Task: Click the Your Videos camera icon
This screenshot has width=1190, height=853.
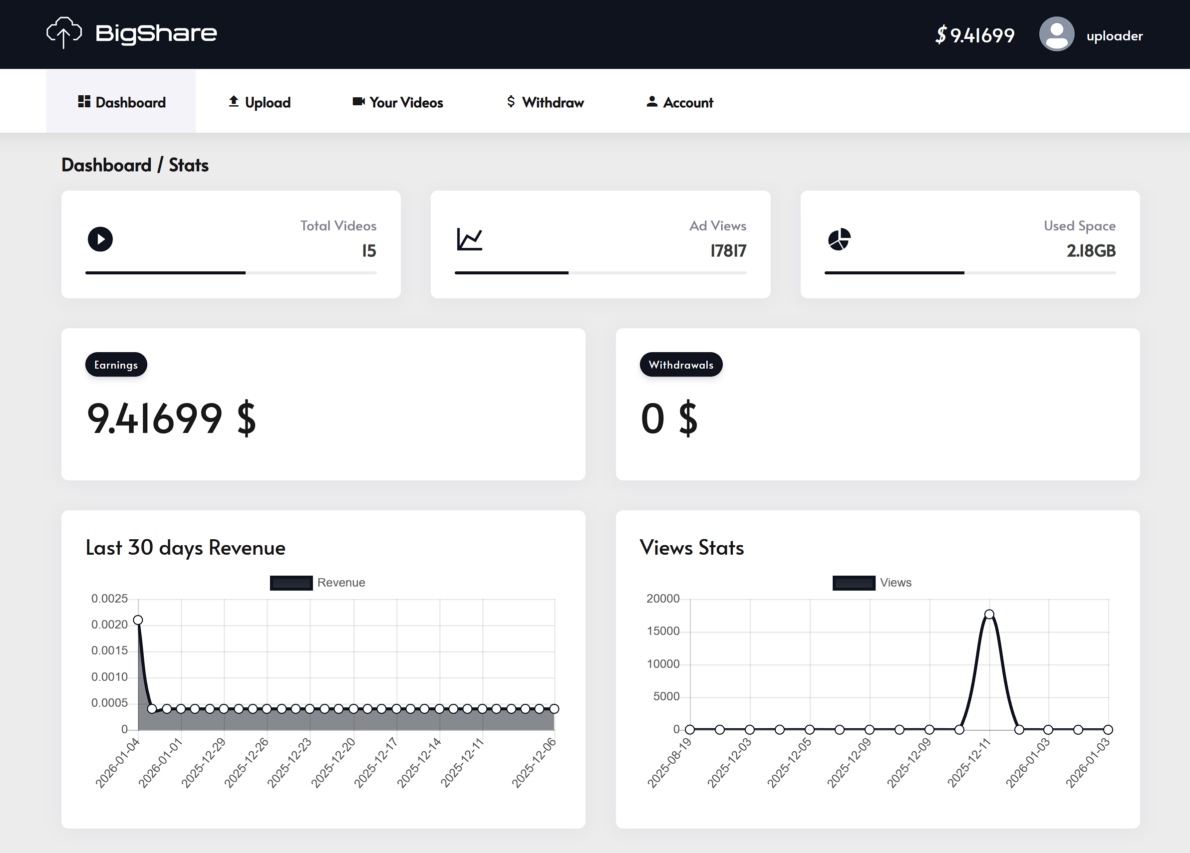Action: tap(358, 102)
